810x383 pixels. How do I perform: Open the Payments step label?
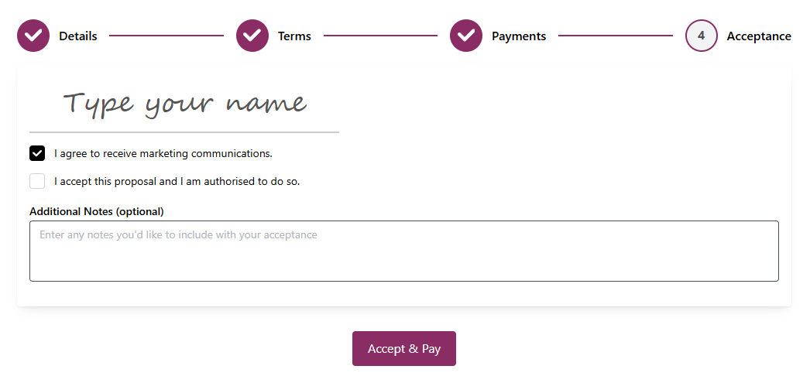[x=519, y=36]
